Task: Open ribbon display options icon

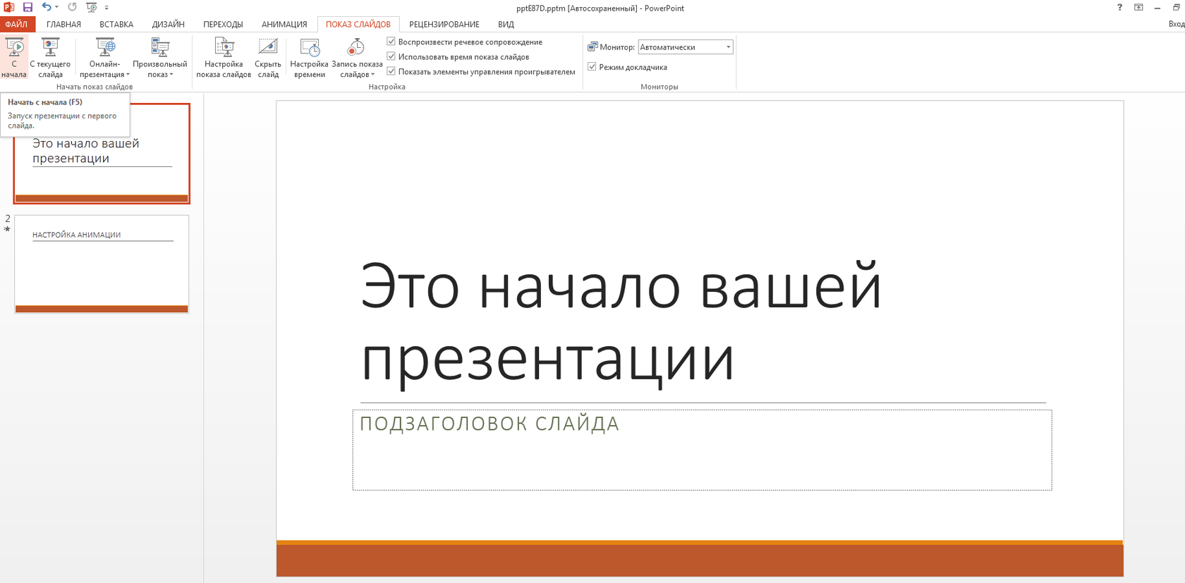Action: click(1138, 7)
